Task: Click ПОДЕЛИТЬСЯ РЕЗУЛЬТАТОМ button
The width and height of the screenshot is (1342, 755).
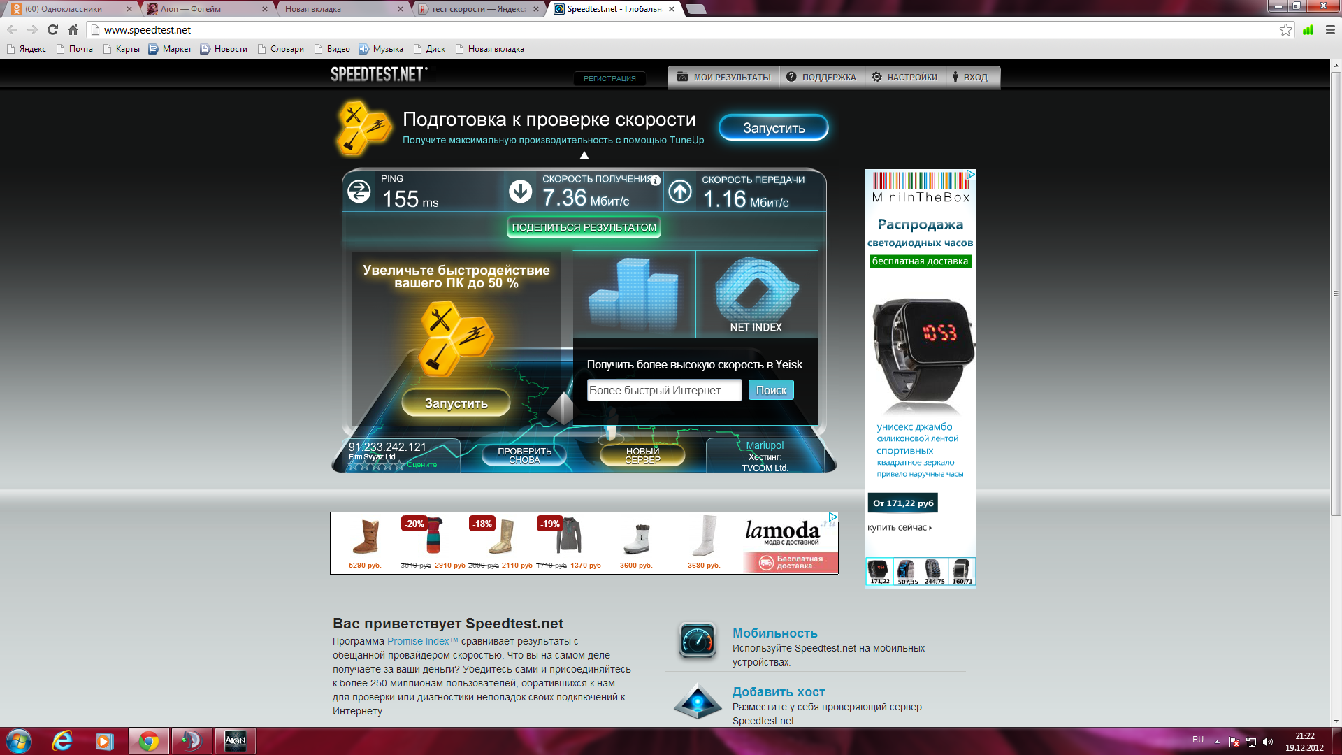Action: pos(584,227)
